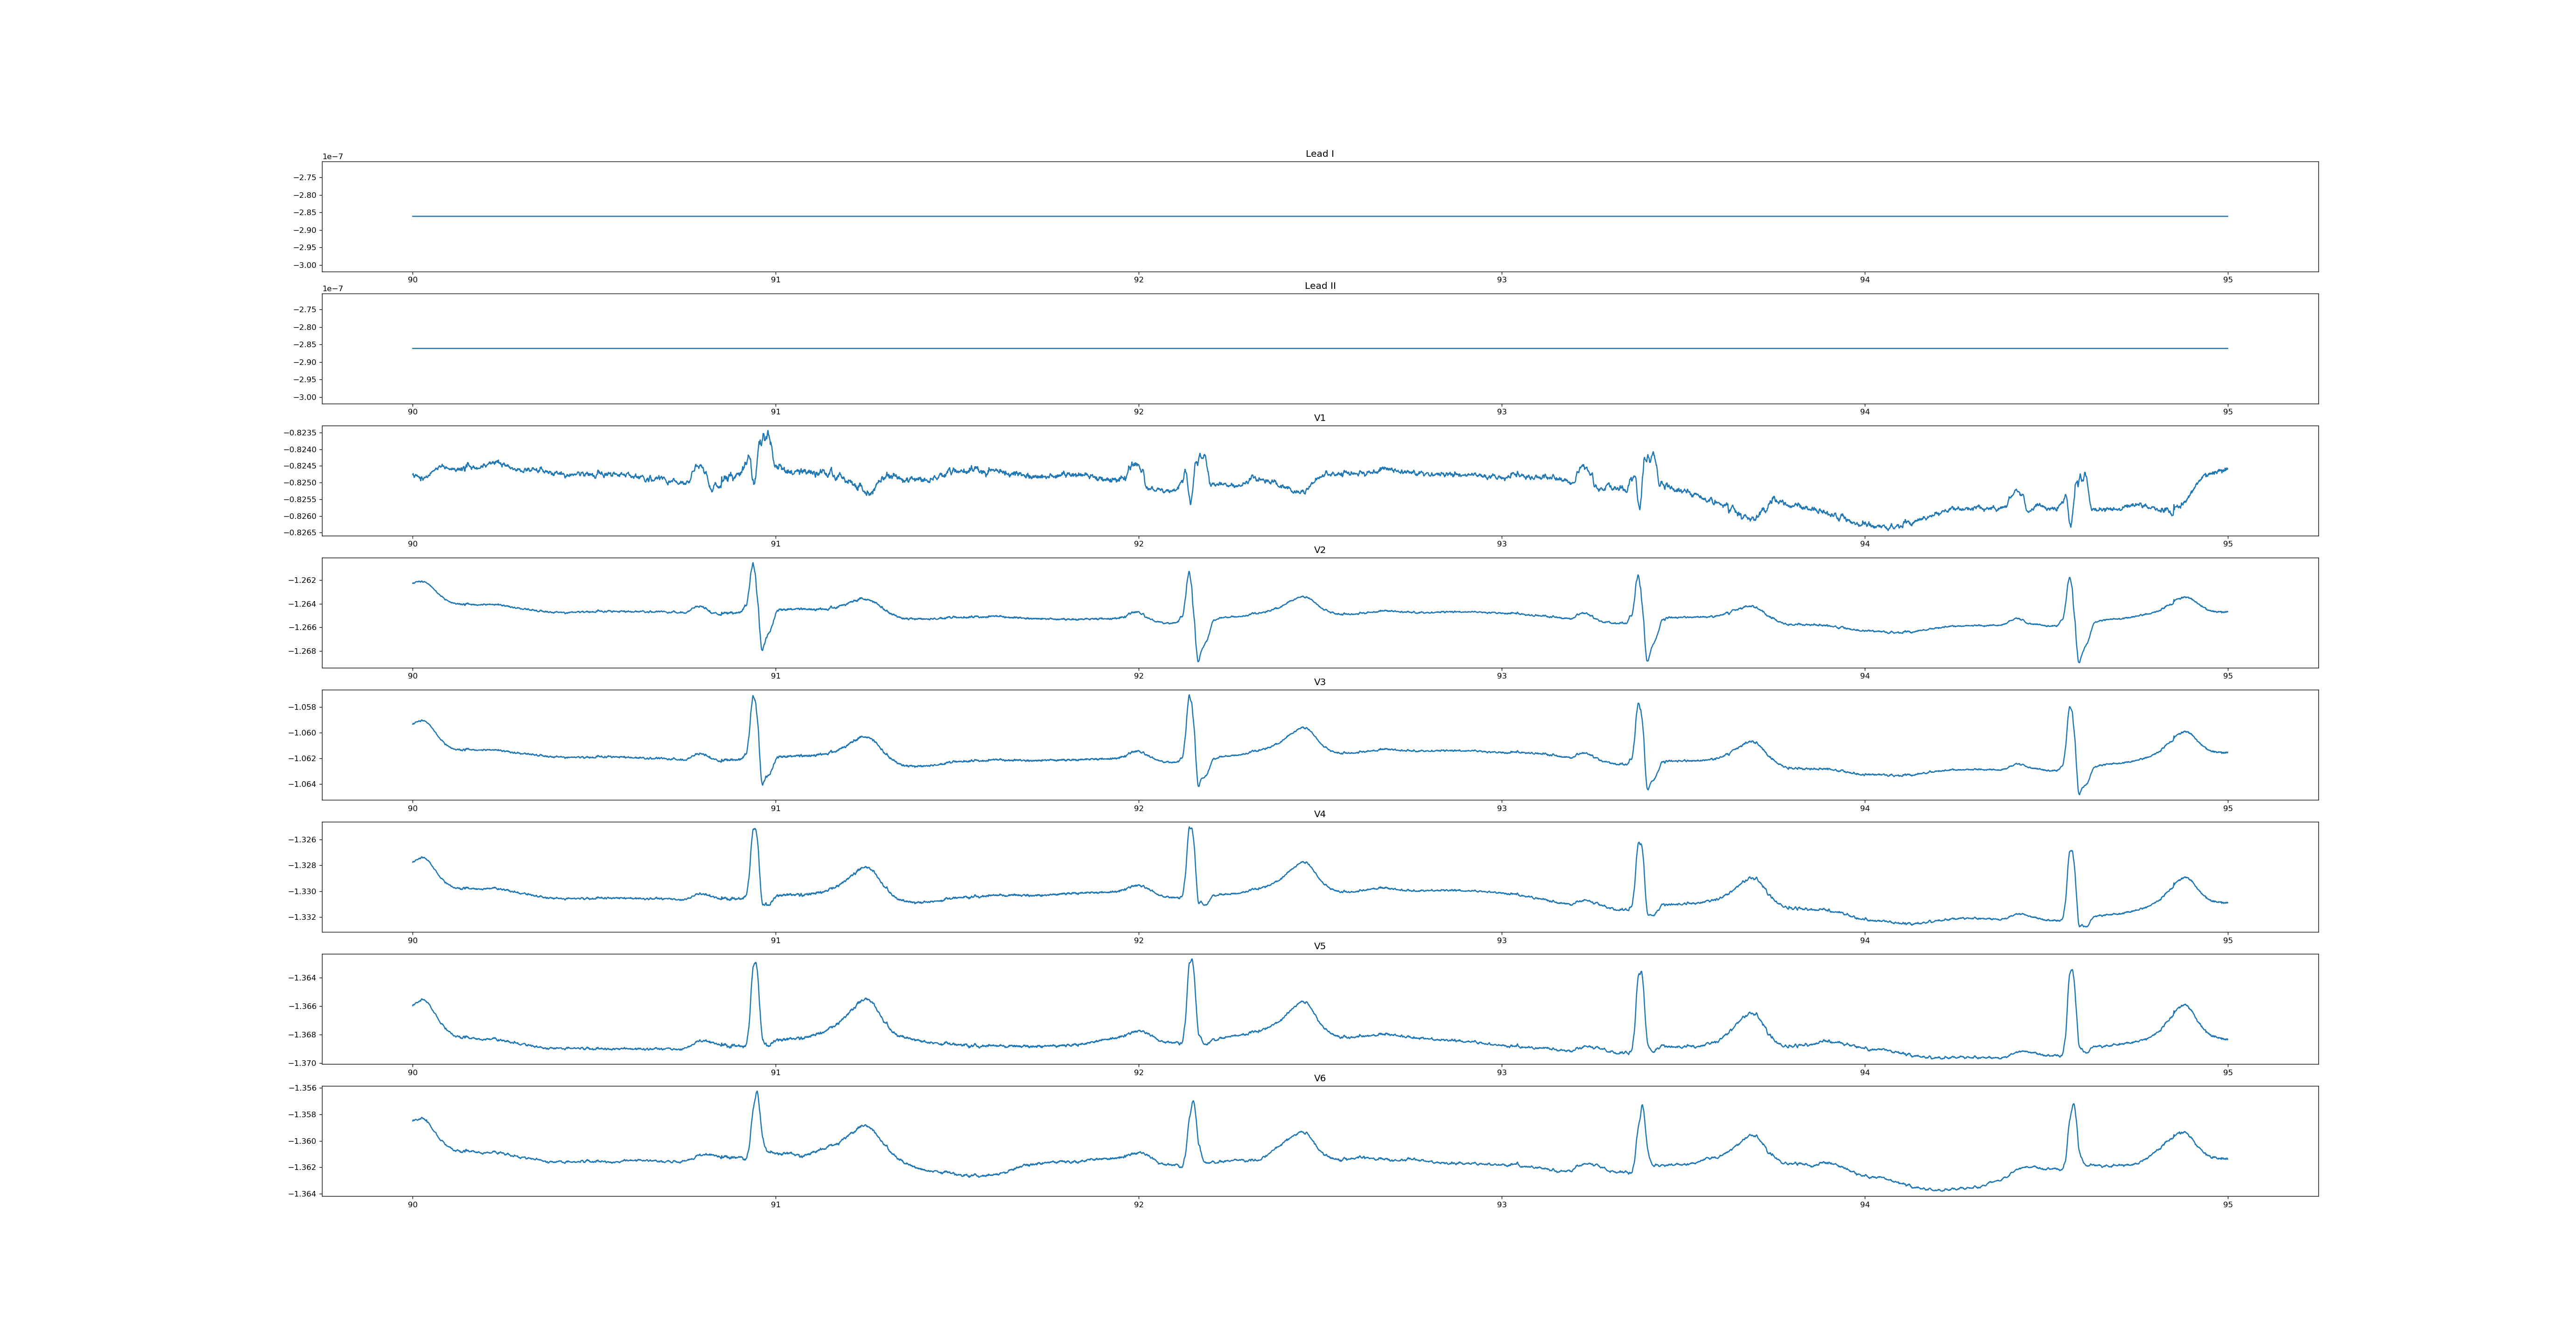
Task: Click the first tall R-peak in the V5 trace
Action: tap(755, 964)
